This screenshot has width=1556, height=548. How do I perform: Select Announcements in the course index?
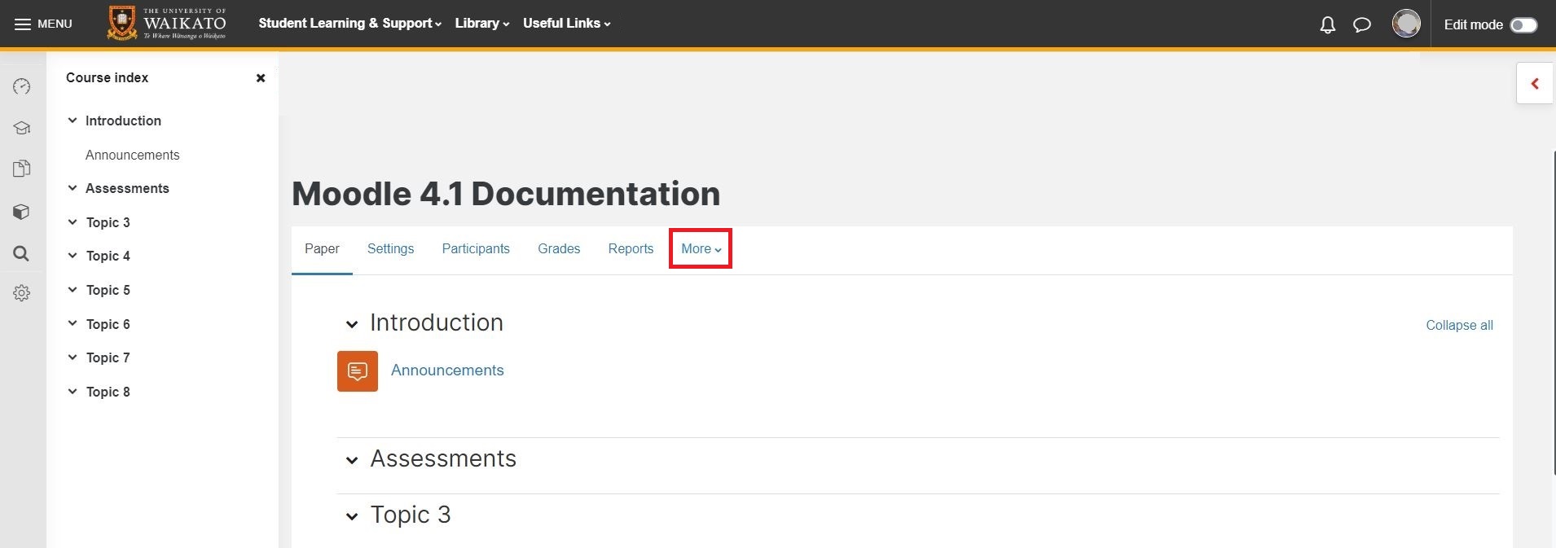[x=132, y=155]
